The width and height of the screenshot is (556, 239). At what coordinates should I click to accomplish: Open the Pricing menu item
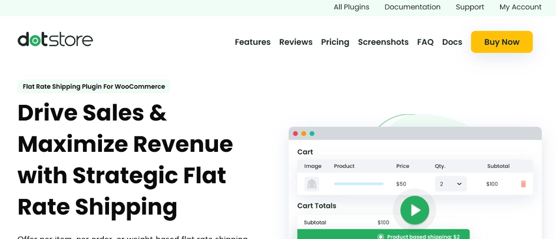pyautogui.click(x=335, y=42)
